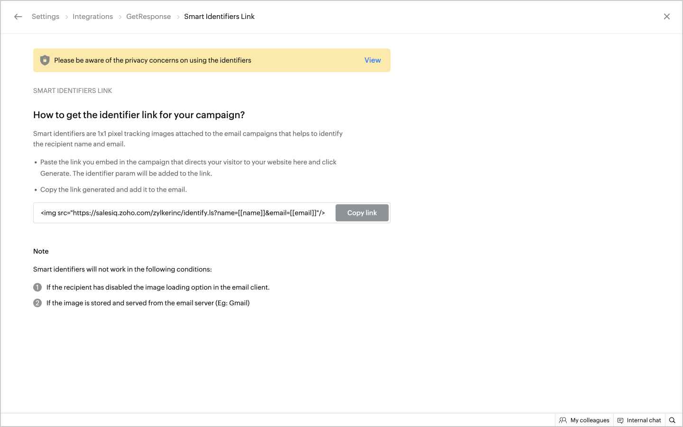Click the privacy shield icon

click(x=45, y=60)
